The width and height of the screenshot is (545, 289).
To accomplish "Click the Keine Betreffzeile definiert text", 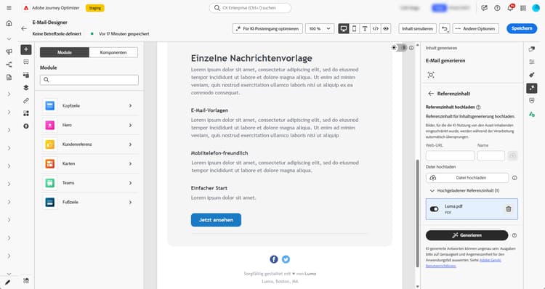I will tap(57, 33).
